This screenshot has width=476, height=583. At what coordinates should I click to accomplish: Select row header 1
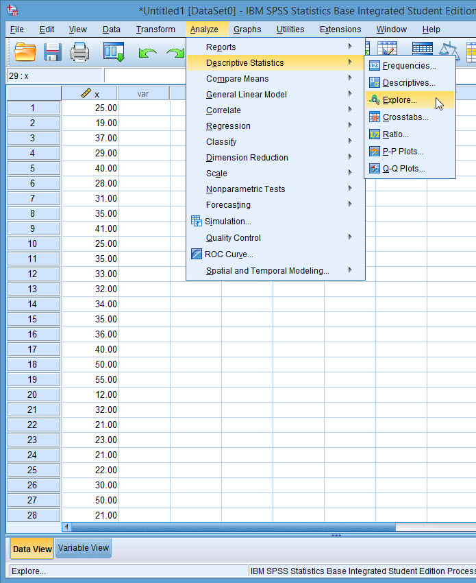coord(33,108)
